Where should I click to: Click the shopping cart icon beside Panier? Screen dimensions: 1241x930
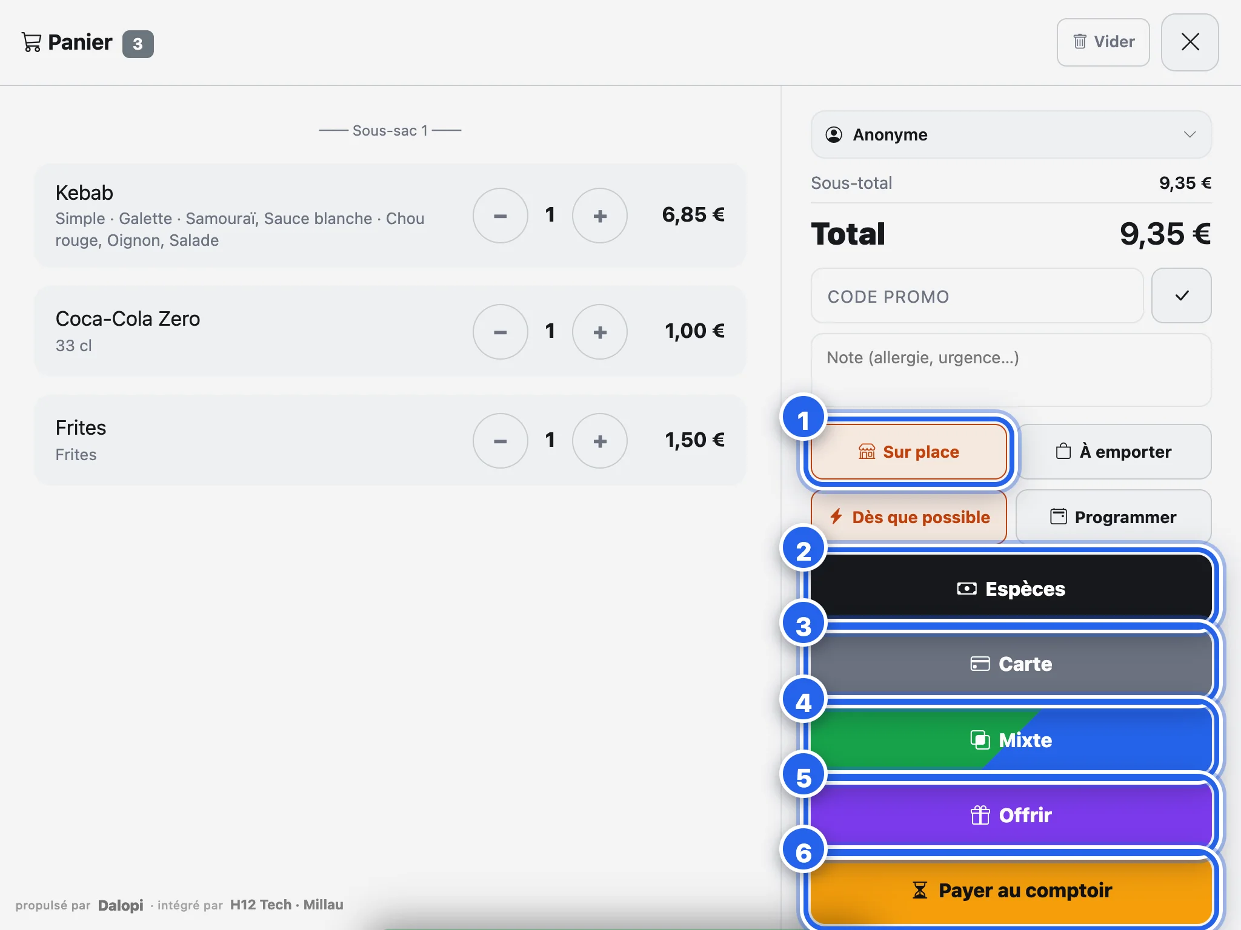coord(32,42)
